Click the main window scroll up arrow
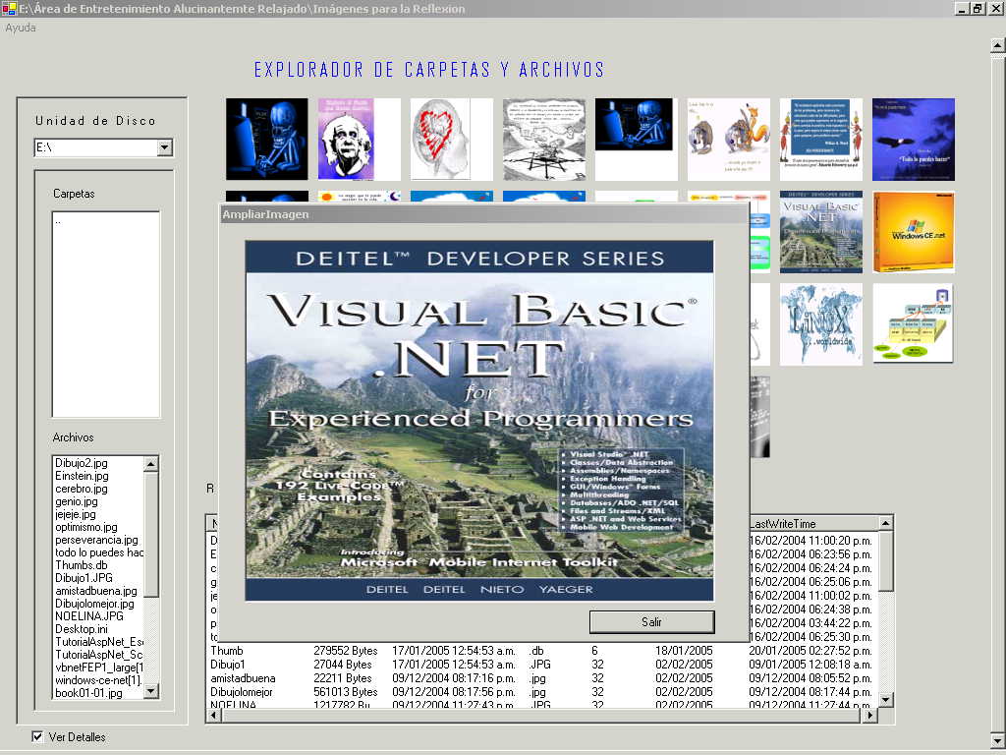Viewport: 1006px width, 755px height. (998, 46)
